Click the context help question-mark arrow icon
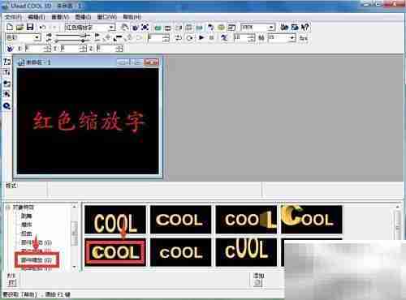The image size is (406, 300). [305, 27]
